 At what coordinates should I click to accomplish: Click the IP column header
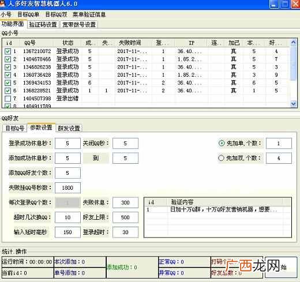pos(191,43)
